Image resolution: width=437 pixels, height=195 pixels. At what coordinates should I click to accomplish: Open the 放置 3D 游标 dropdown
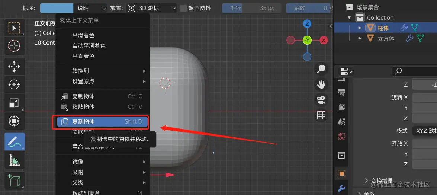[151, 8]
